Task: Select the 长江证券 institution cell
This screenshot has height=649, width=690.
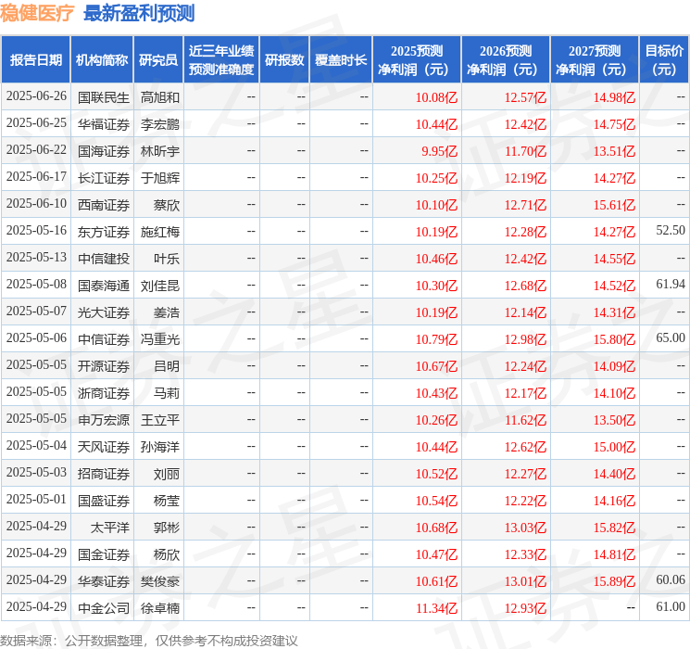Action: [x=104, y=178]
